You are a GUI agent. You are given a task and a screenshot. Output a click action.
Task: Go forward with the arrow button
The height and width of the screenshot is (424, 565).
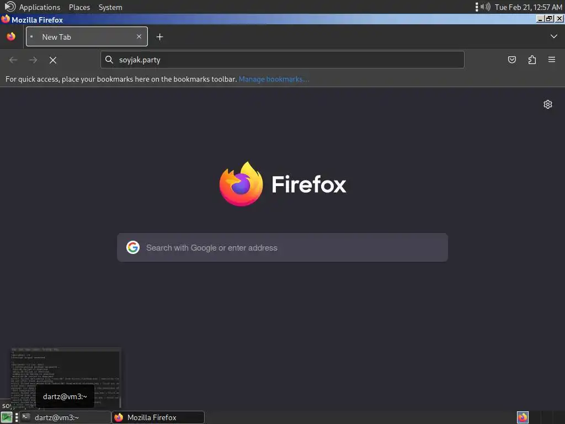pyautogui.click(x=33, y=60)
